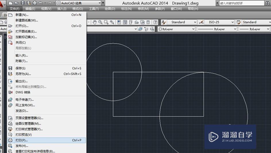Expand the search box arrow beside the title
Viewport: 271px width, 153px height.
coord(217,3)
